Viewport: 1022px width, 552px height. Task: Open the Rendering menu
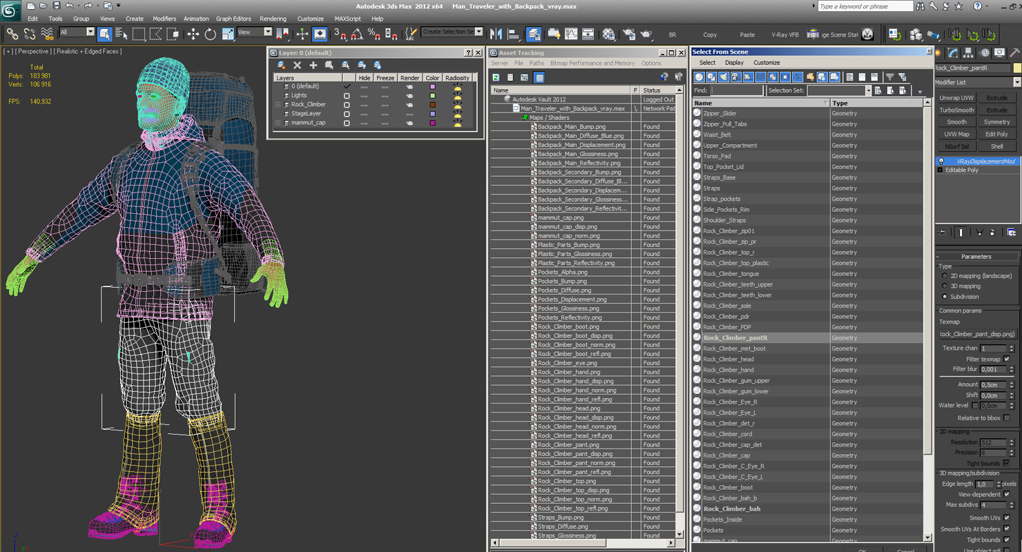pos(273,19)
